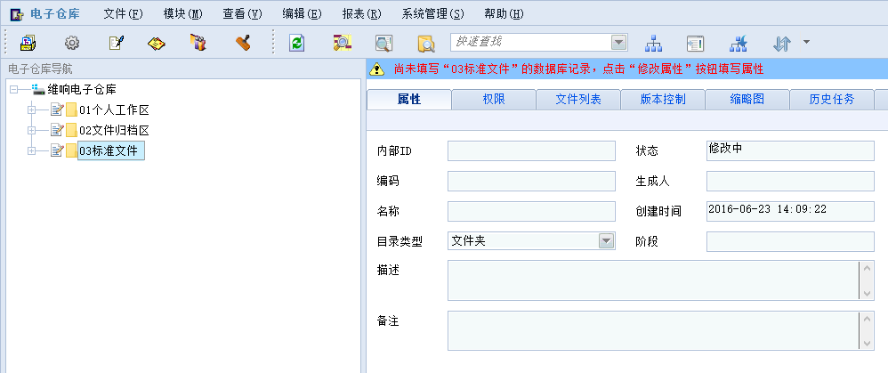Click the 名称 input field
This screenshot has width=888, height=373.
(x=531, y=211)
